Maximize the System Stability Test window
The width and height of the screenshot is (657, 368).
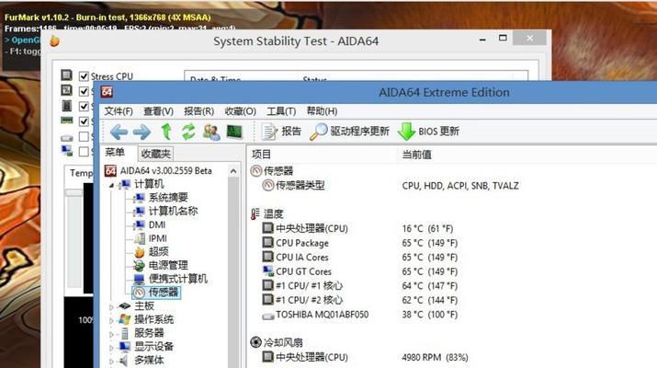coord(503,39)
